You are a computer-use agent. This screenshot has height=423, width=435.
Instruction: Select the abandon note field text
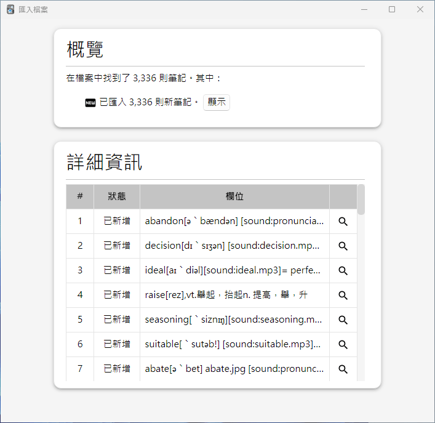tap(234, 221)
